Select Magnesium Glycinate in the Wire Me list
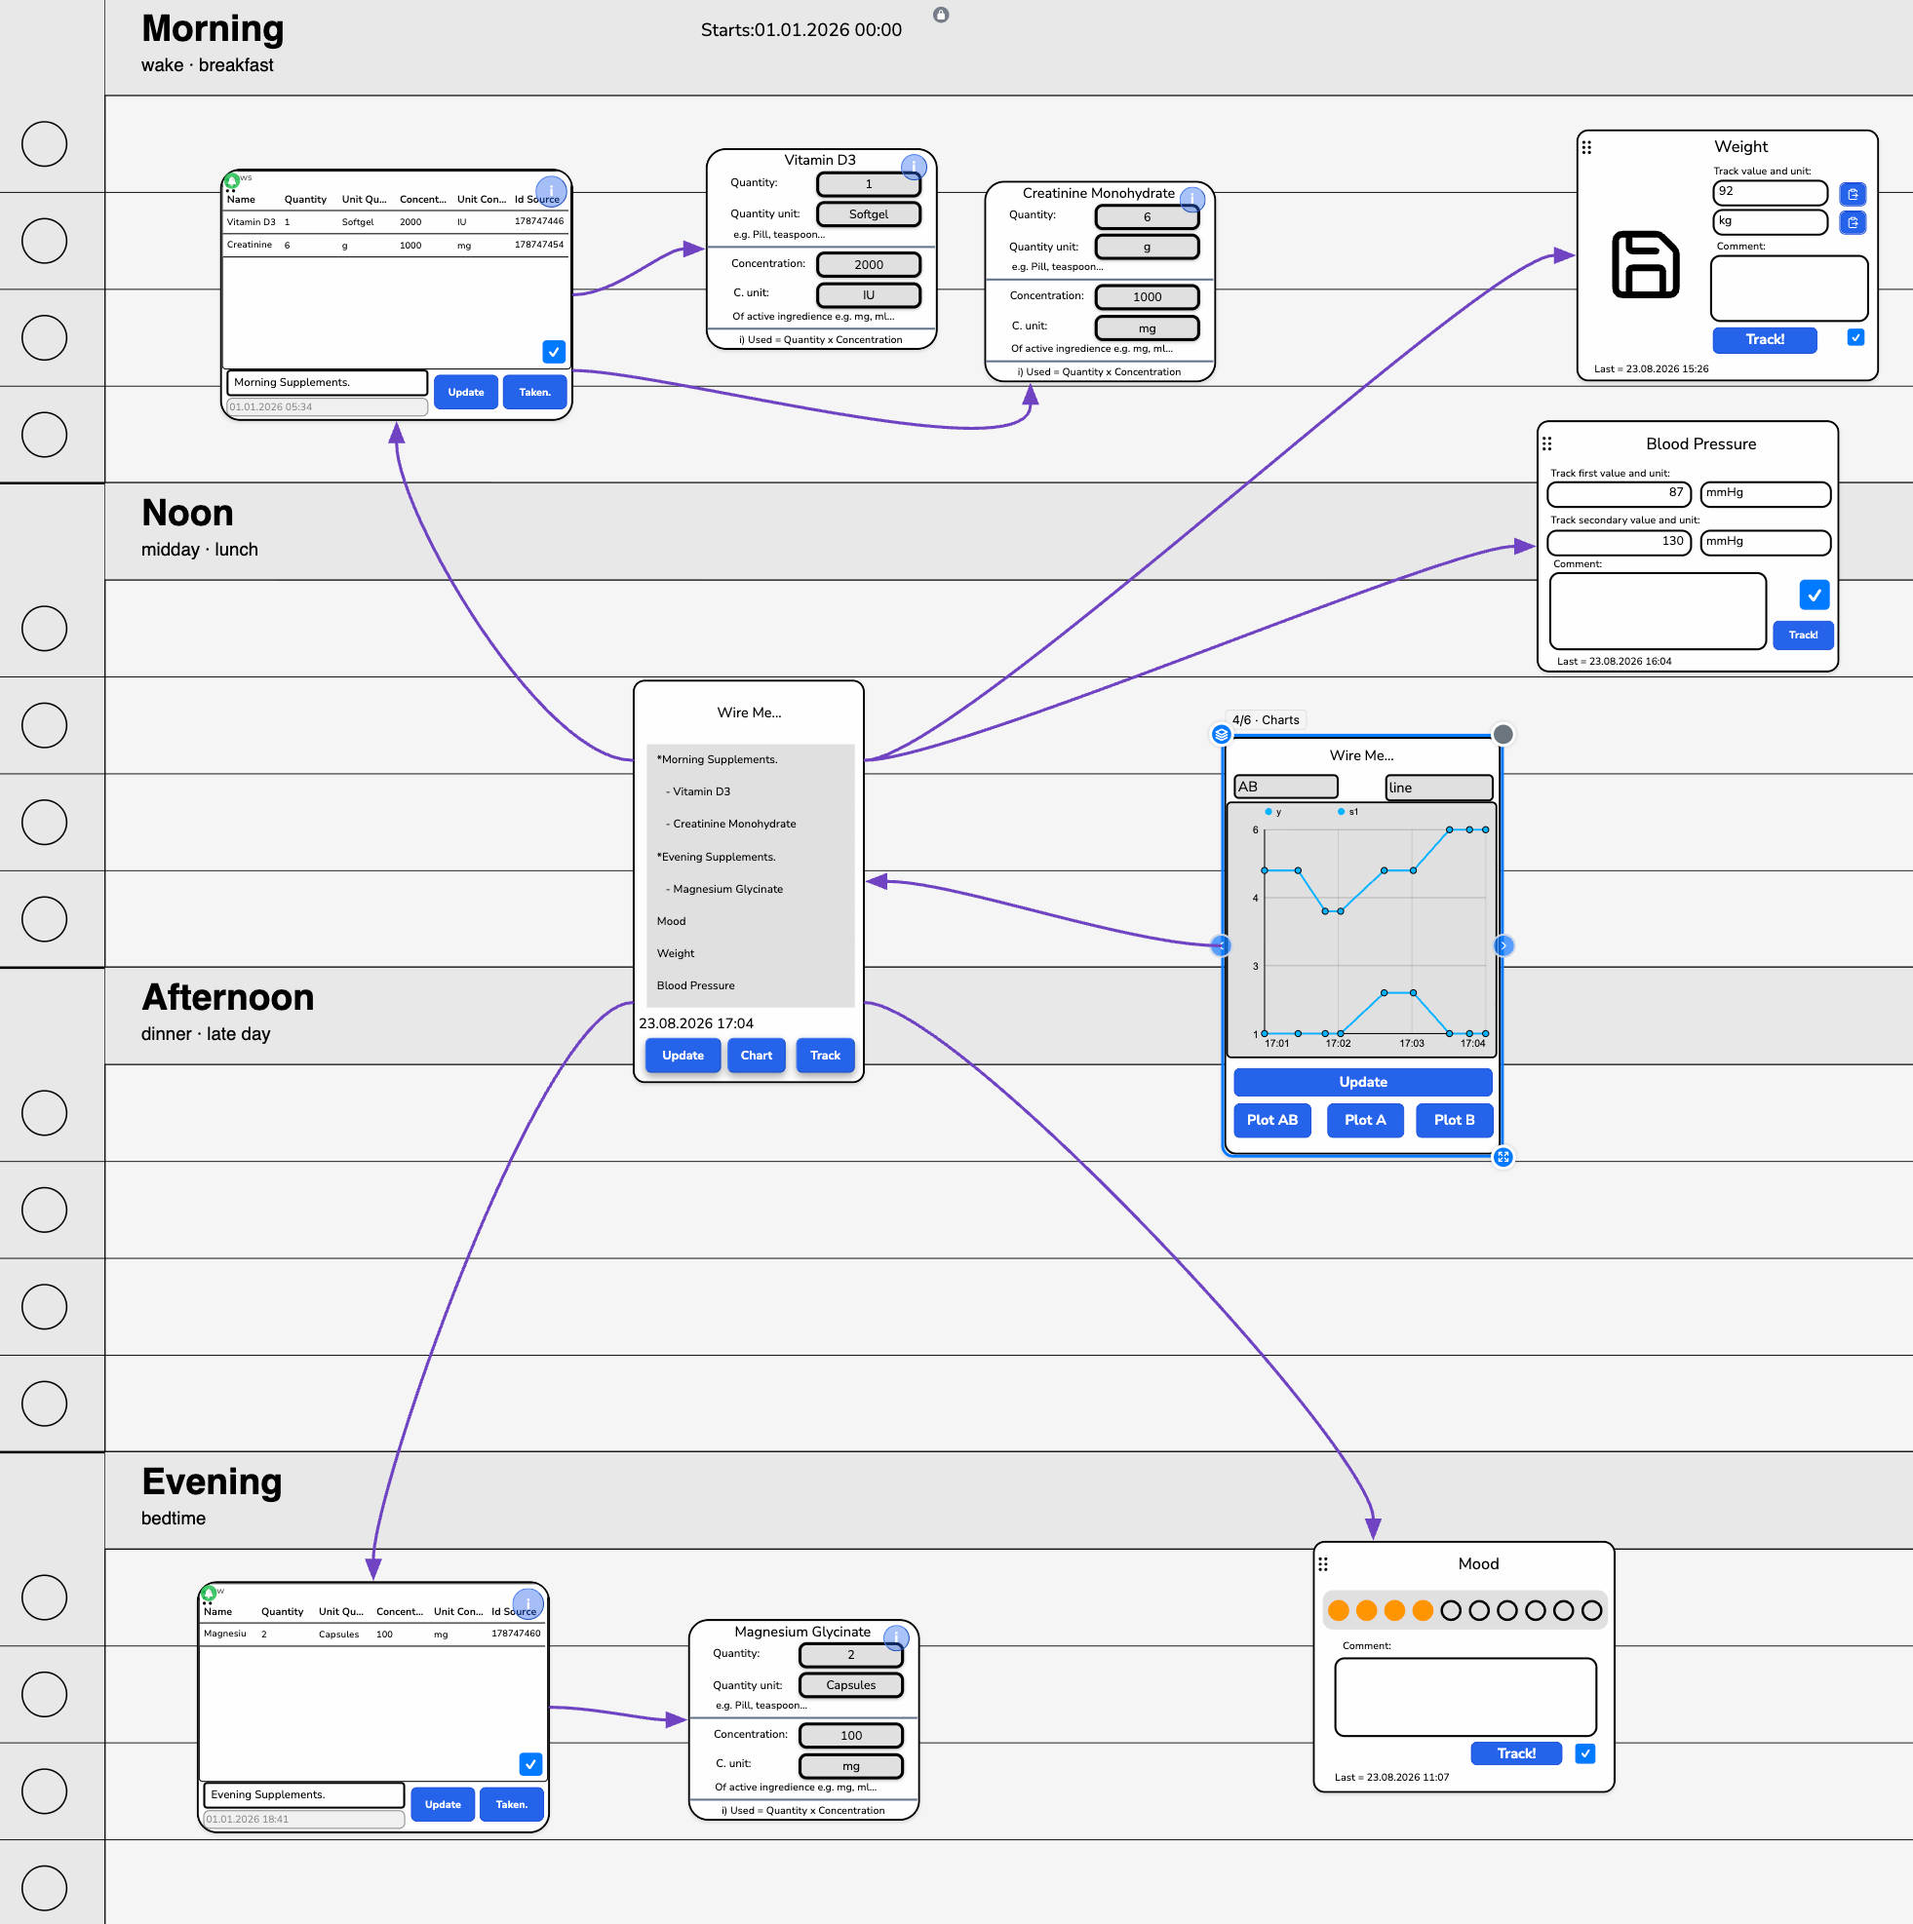Screen dimensions: 1913x1924 pyautogui.click(x=724, y=888)
